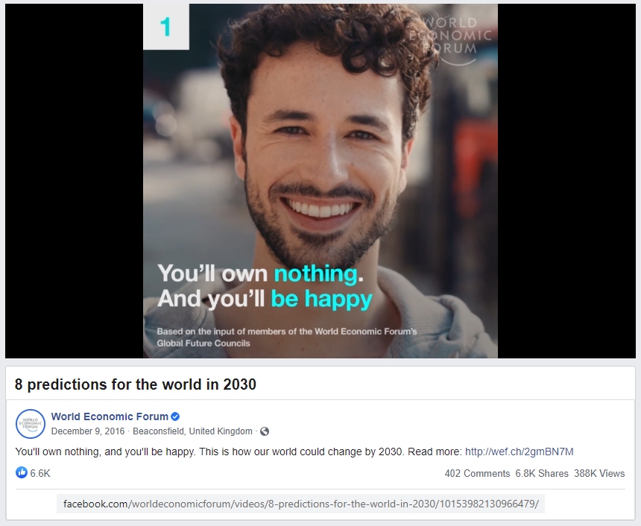Click the '8 predictions for the world in 2030' title
Screen dimensions: 641x526
136,384
